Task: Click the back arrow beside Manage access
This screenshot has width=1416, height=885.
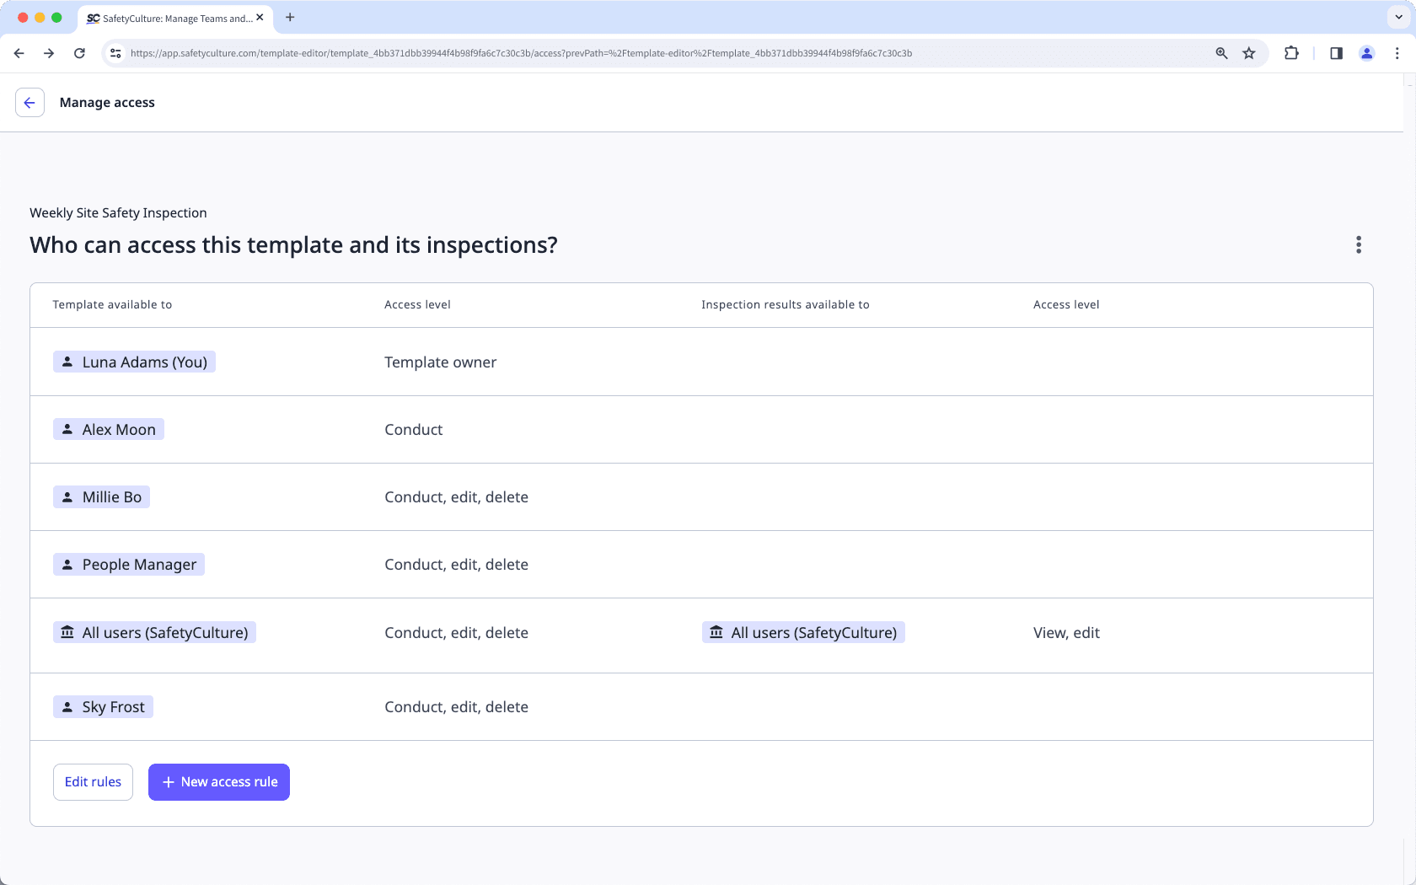Action: pos(29,103)
